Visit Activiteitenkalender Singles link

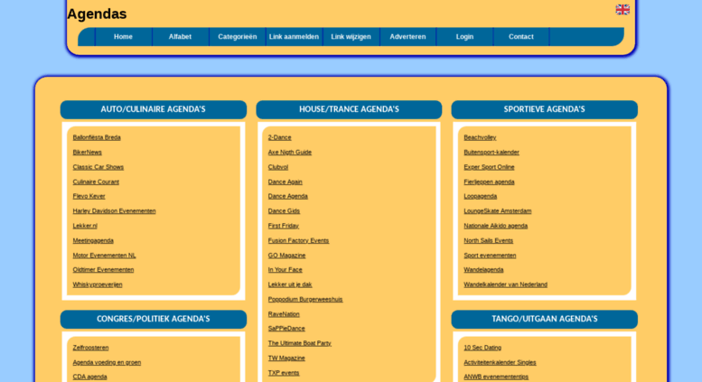(501, 362)
